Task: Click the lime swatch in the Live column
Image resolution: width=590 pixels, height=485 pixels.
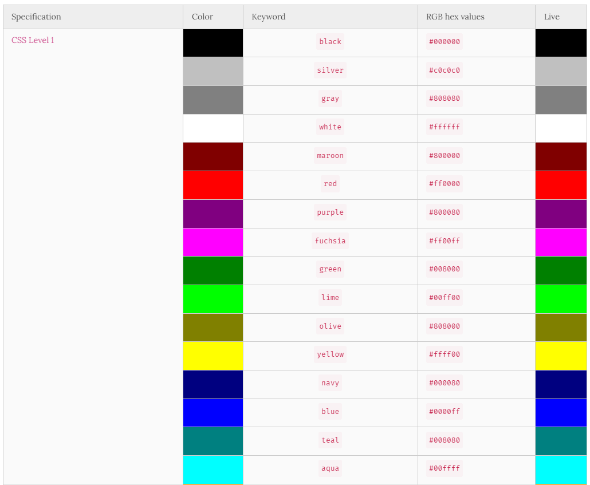Action: (561, 299)
